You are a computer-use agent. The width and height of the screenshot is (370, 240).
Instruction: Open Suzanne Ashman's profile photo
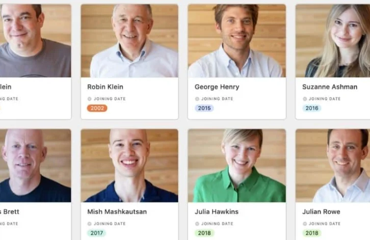pyautogui.click(x=333, y=41)
